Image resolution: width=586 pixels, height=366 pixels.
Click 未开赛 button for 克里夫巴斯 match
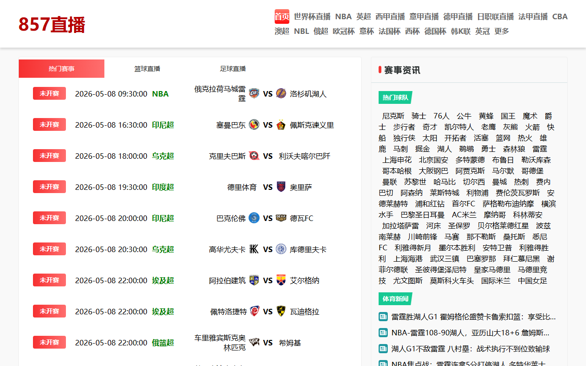[49, 156]
